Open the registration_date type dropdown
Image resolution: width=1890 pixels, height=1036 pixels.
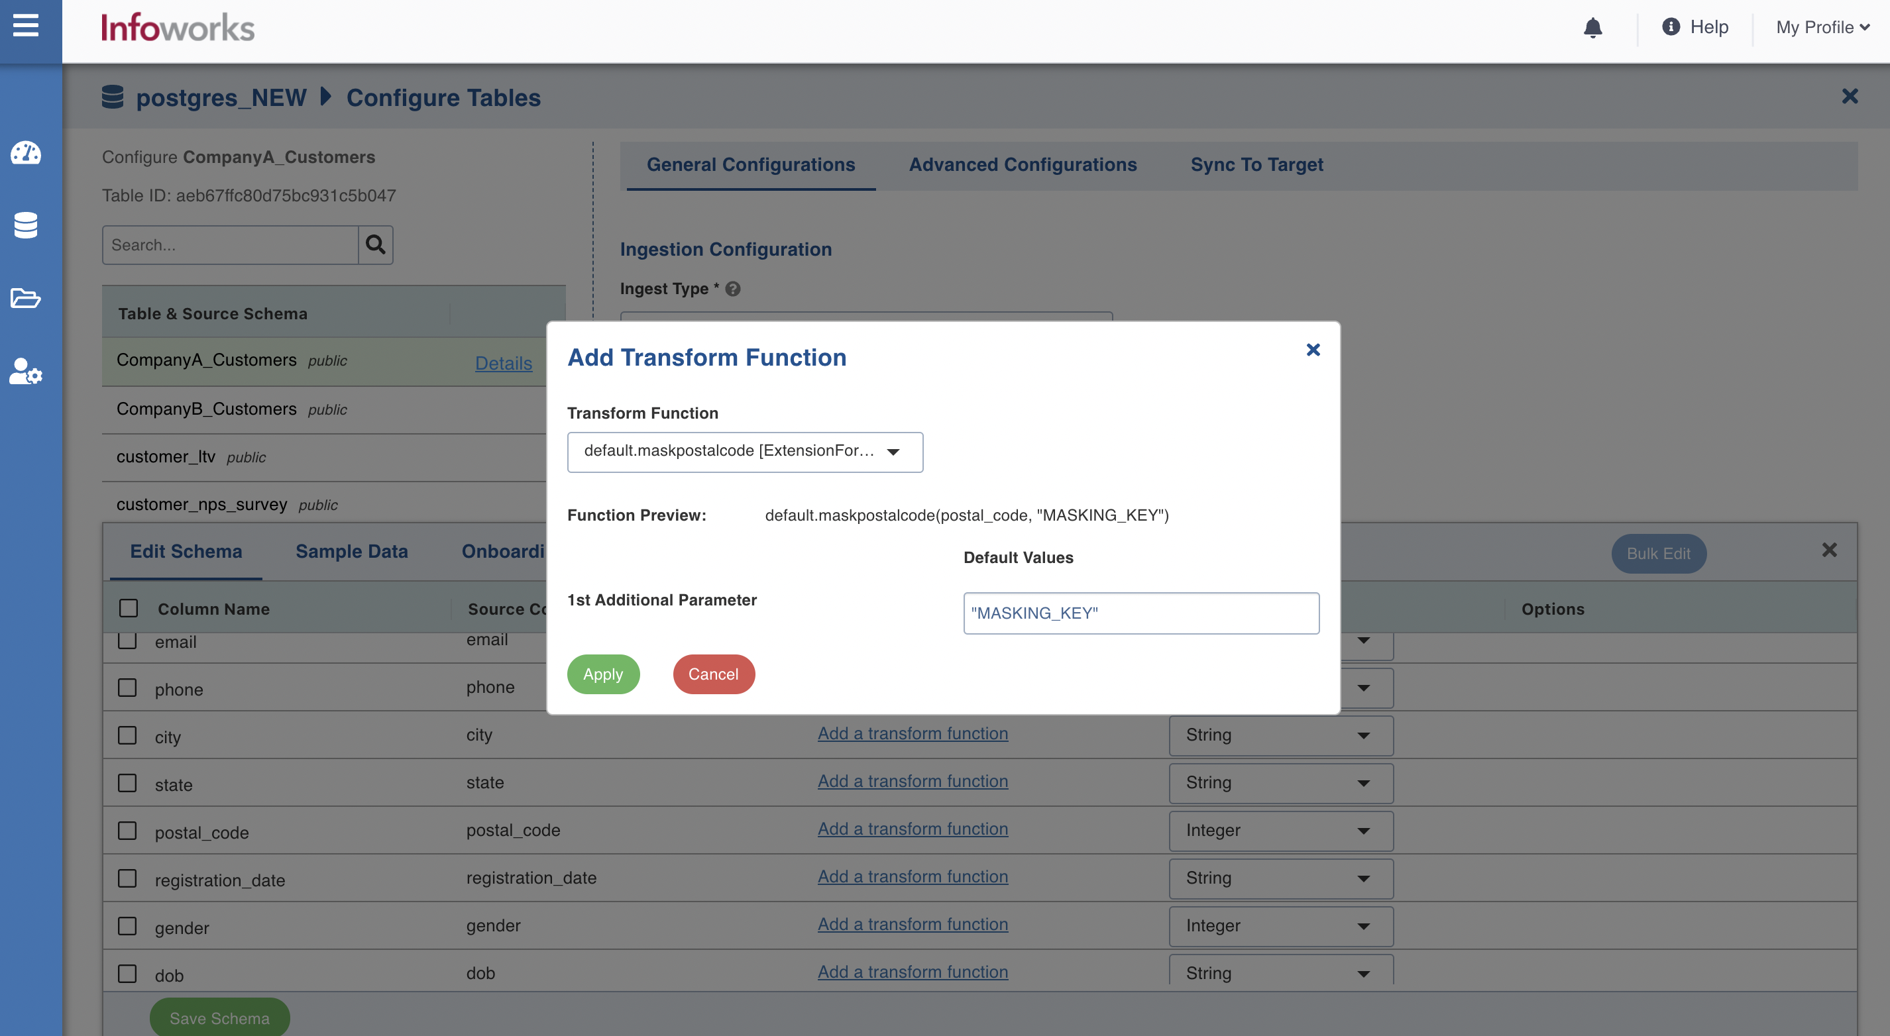(x=1281, y=878)
